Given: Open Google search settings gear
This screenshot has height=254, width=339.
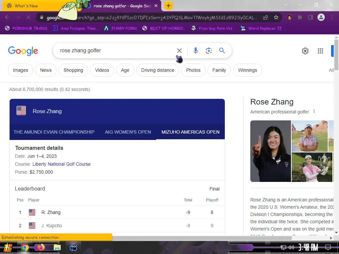Looking at the screenshot, I should click(305, 51).
